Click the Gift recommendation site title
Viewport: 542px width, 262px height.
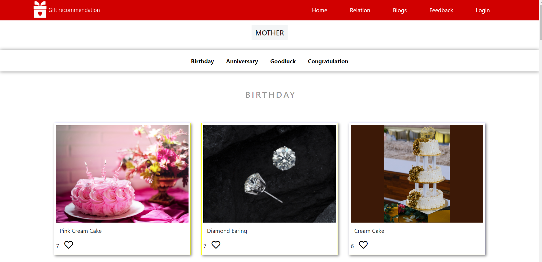point(74,10)
